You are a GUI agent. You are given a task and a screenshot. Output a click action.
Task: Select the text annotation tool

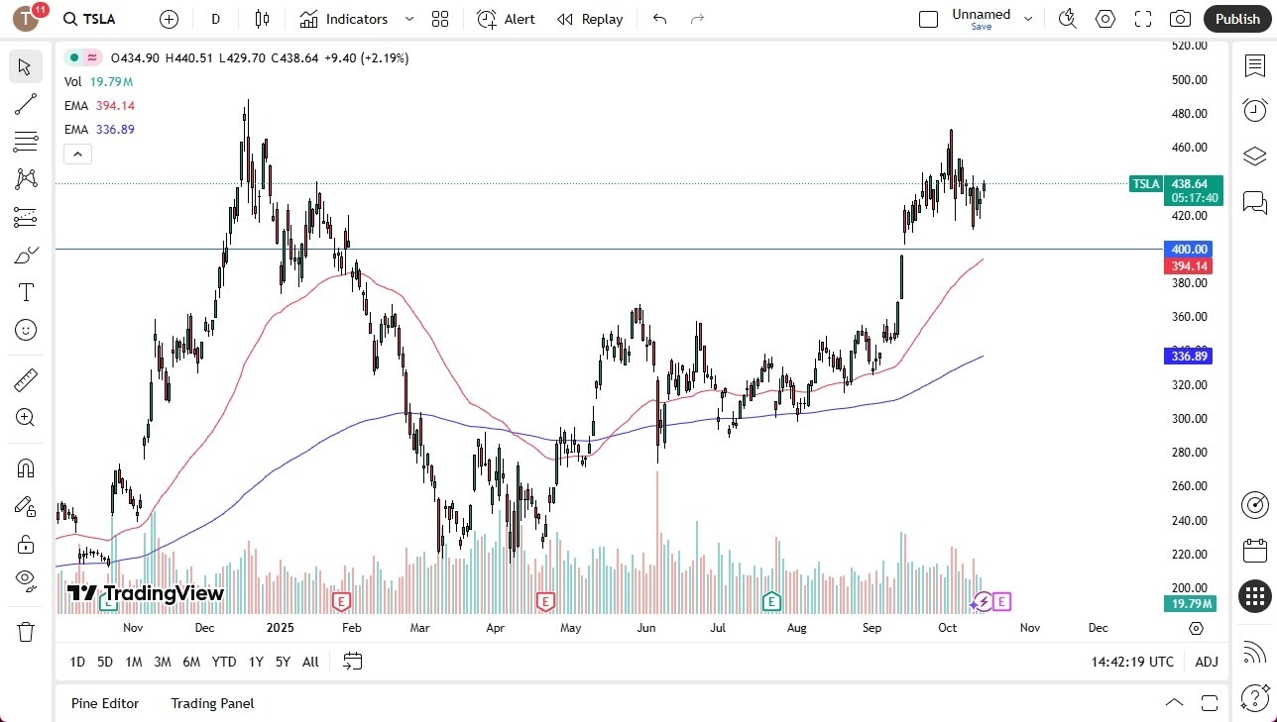click(25, 291)
